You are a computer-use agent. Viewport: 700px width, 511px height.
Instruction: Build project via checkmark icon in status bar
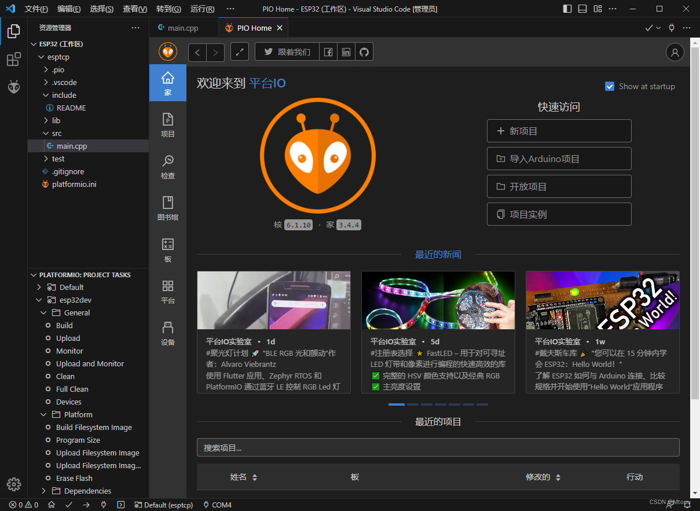click(x=69, y=505)
